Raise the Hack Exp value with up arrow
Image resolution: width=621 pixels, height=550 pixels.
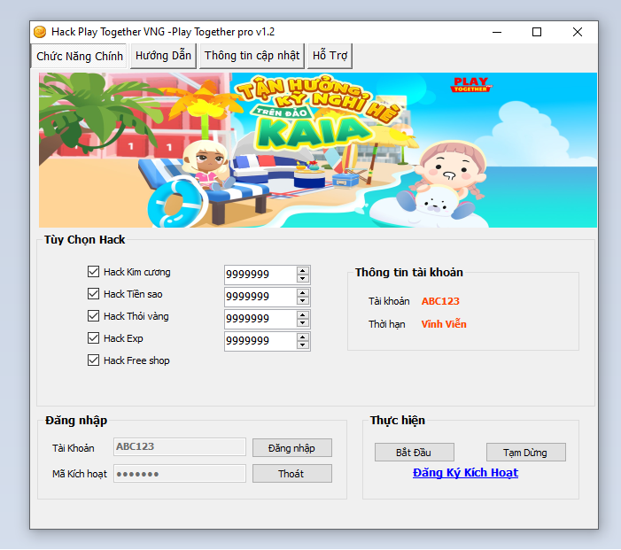pos(303,337)
